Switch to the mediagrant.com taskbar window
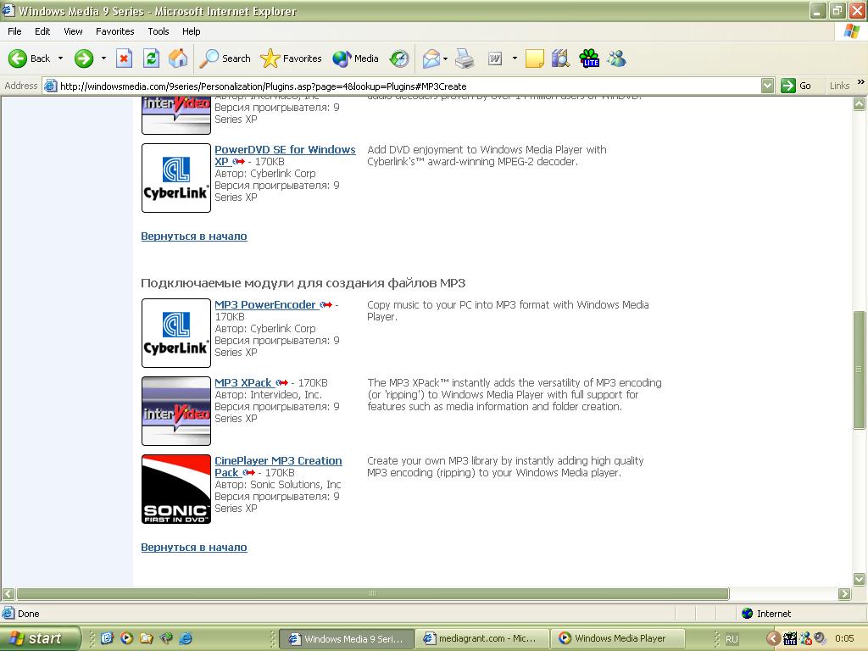The image size is (868, 651). pyautogui.click(x=481, y=639)
